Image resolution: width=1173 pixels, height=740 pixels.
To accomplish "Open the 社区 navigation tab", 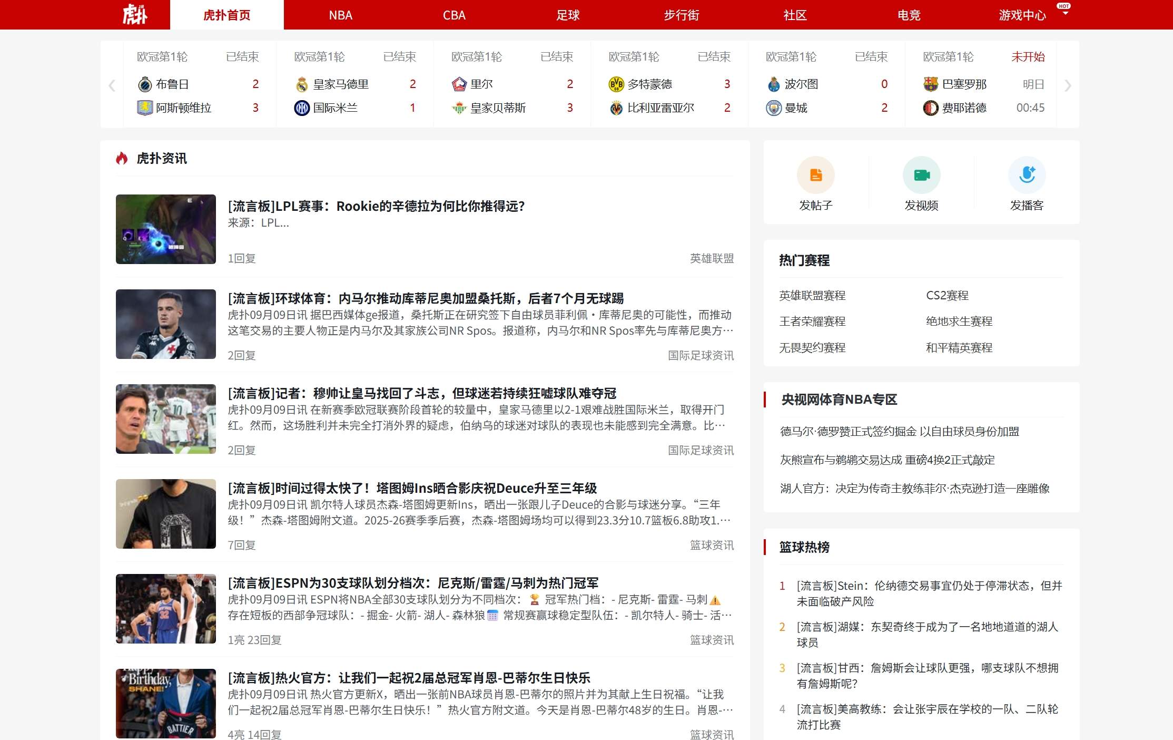I will (795, 15).
